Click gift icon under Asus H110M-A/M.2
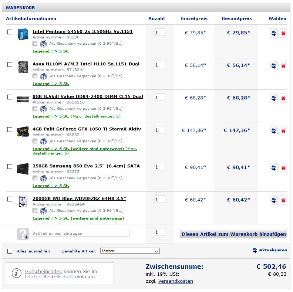Screen dimensions: 293x292 click(43, 76)
